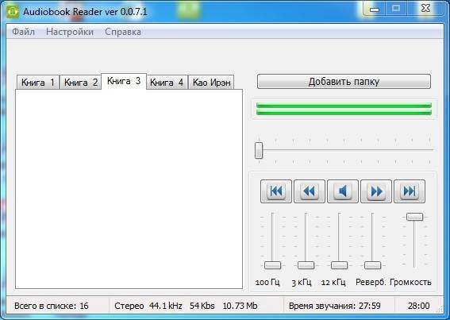Click the Реверб. label

371,283
